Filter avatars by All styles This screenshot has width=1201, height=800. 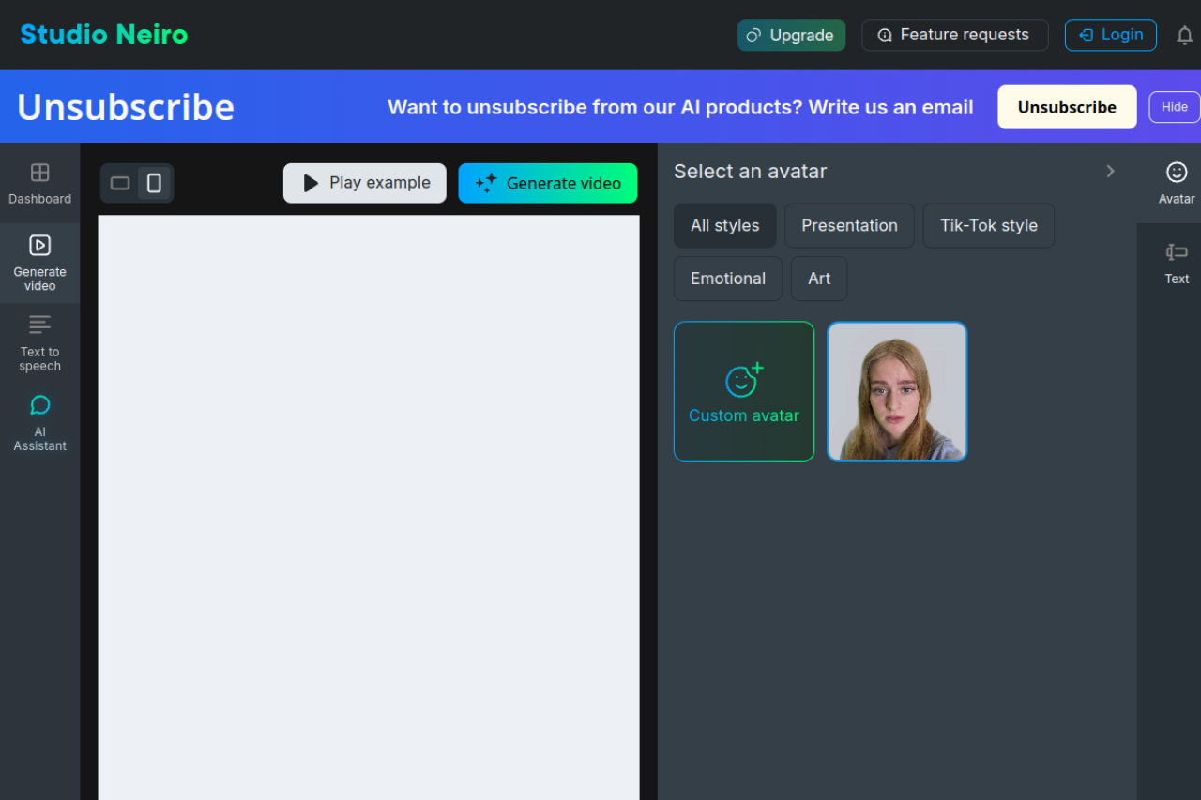725,225
